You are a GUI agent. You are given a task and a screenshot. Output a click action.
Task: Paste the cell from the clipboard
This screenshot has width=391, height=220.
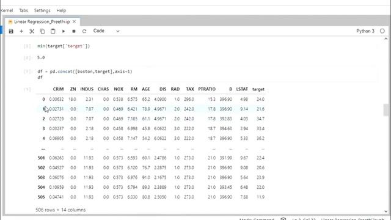[x=53, y=31]
